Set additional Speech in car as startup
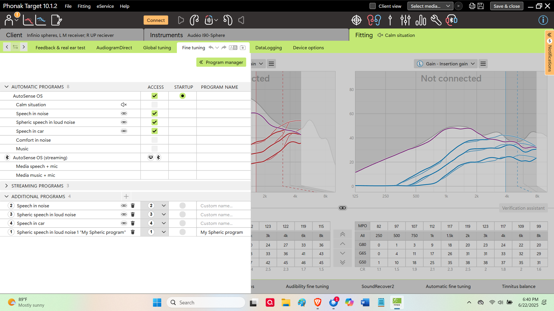This screenshot has width=554, height=311. 182,223
